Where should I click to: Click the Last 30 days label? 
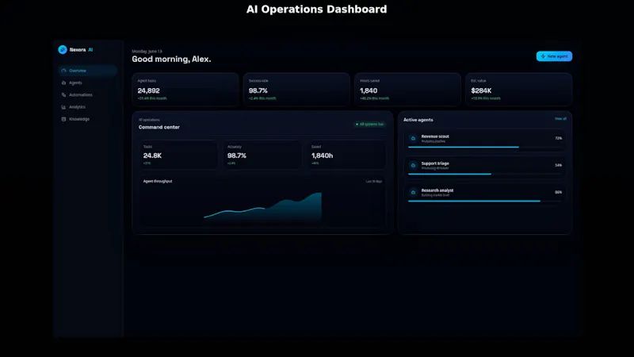374,182
